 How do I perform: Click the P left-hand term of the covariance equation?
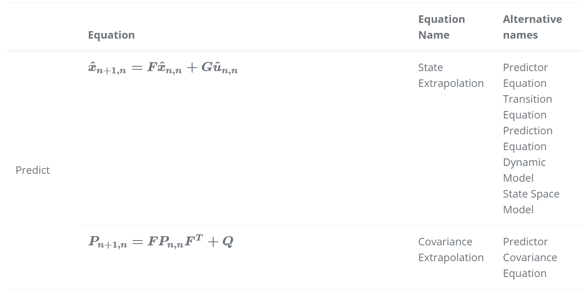click(x=108, y=242)
